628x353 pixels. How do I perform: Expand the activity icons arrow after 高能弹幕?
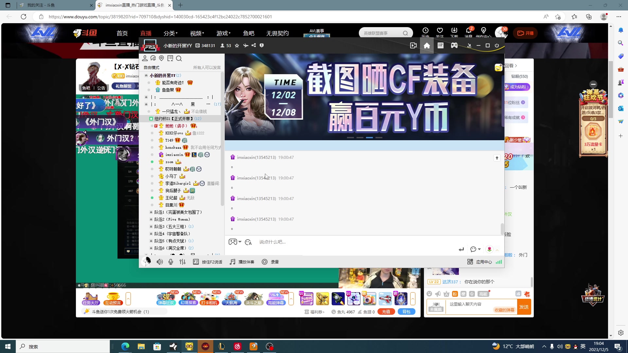[291, 298]
